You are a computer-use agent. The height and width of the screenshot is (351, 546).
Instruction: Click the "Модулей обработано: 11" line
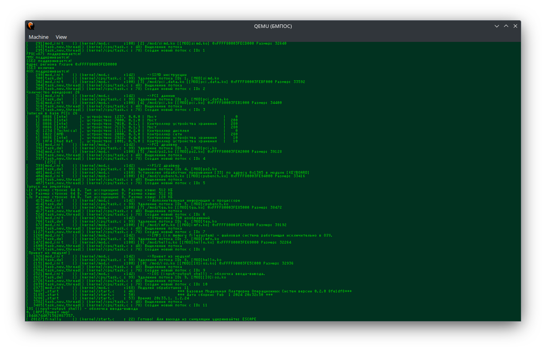(107, 288)
